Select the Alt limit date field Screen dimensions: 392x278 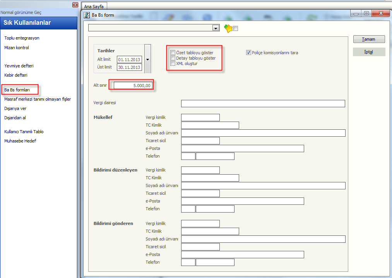129,60
